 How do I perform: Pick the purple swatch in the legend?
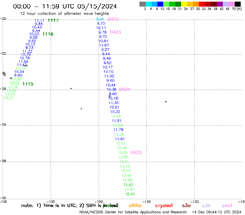click(220, 4)
